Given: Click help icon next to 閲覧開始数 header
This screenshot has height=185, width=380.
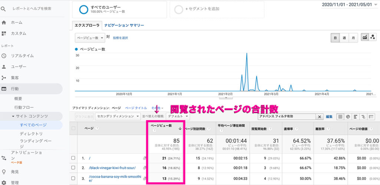Looking at the screenshot, I should pyautogui.click(x=270, y=129).
